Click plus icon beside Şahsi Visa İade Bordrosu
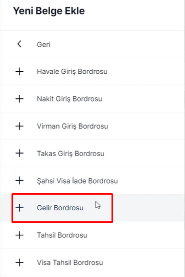 pos(19,181)
